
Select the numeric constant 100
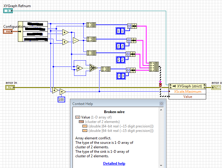[61, 99]
